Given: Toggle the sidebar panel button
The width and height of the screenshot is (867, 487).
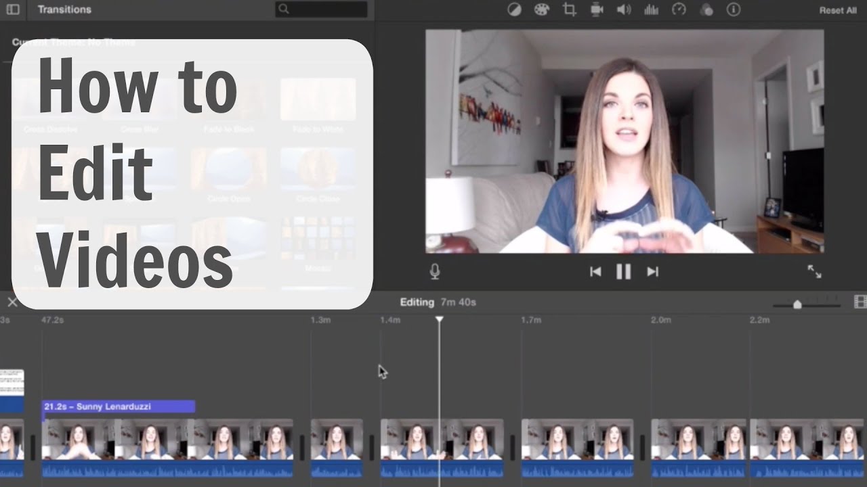Looking at the screenshot, I should coord(13,9).
